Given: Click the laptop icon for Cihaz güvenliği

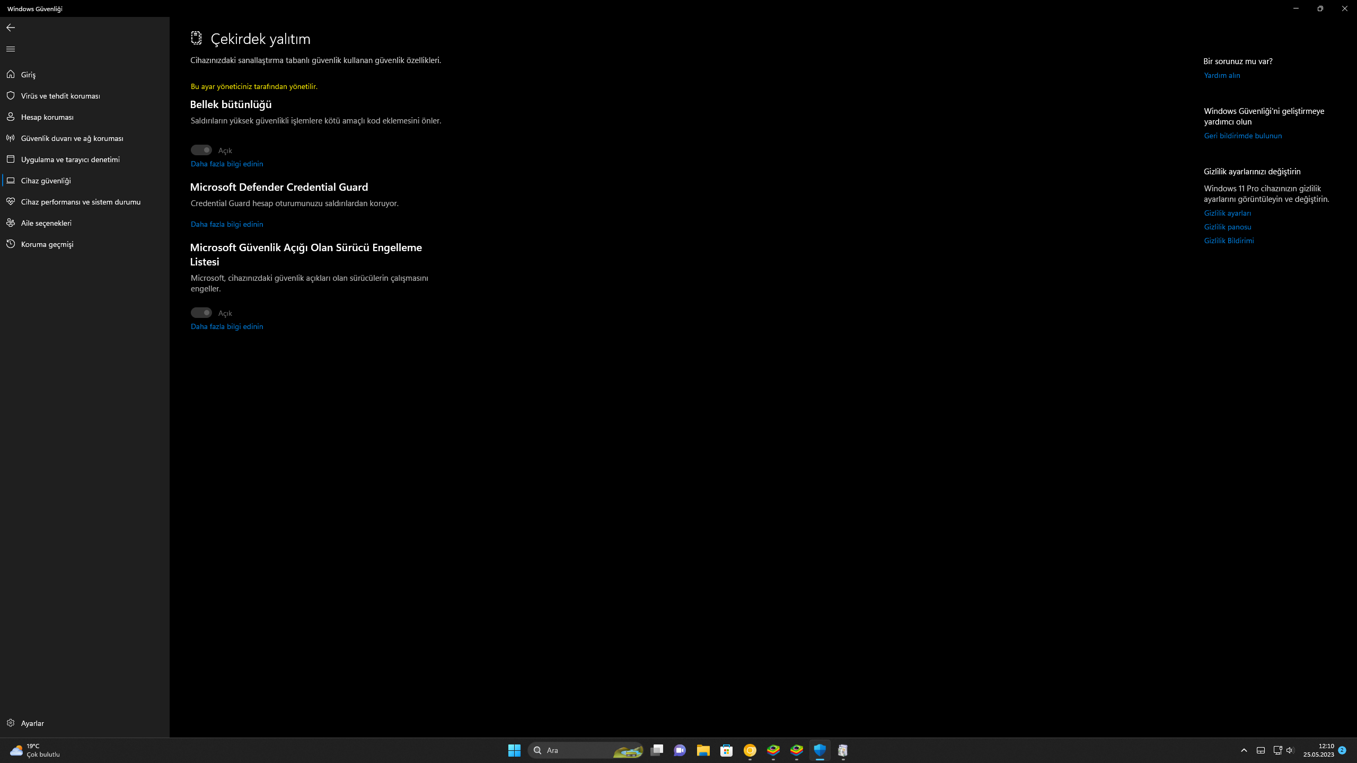Looking at the screenshot, I should [x=11, y=180].
